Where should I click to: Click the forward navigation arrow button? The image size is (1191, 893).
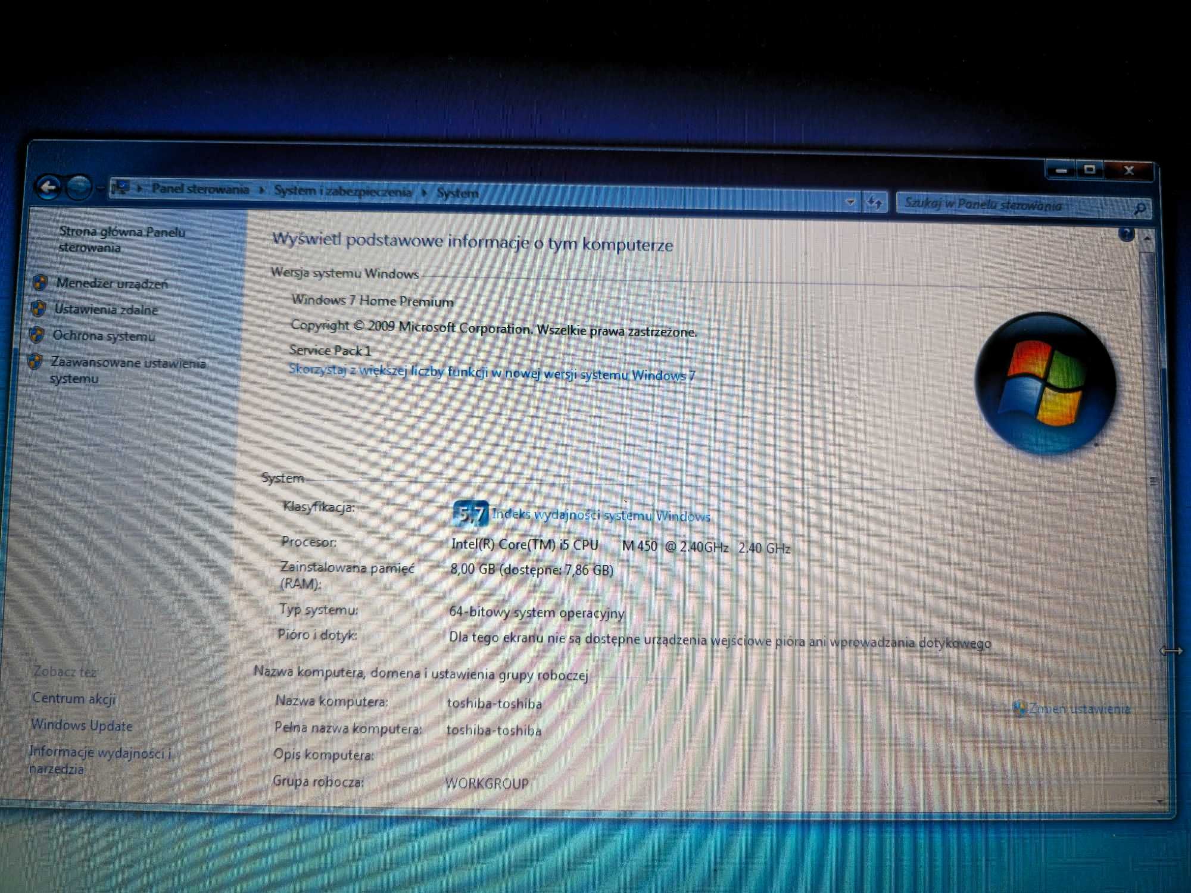click(79, 188)
